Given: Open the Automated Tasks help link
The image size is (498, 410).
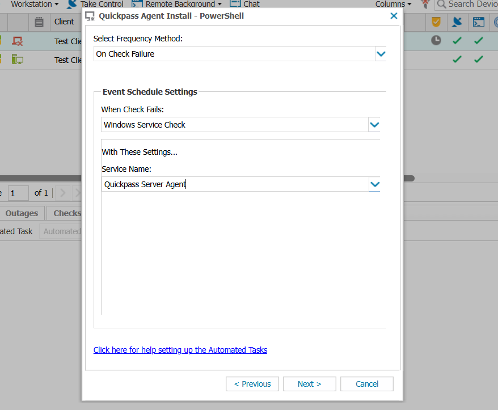Looking at the screenshot, I should tap(180, 350).
